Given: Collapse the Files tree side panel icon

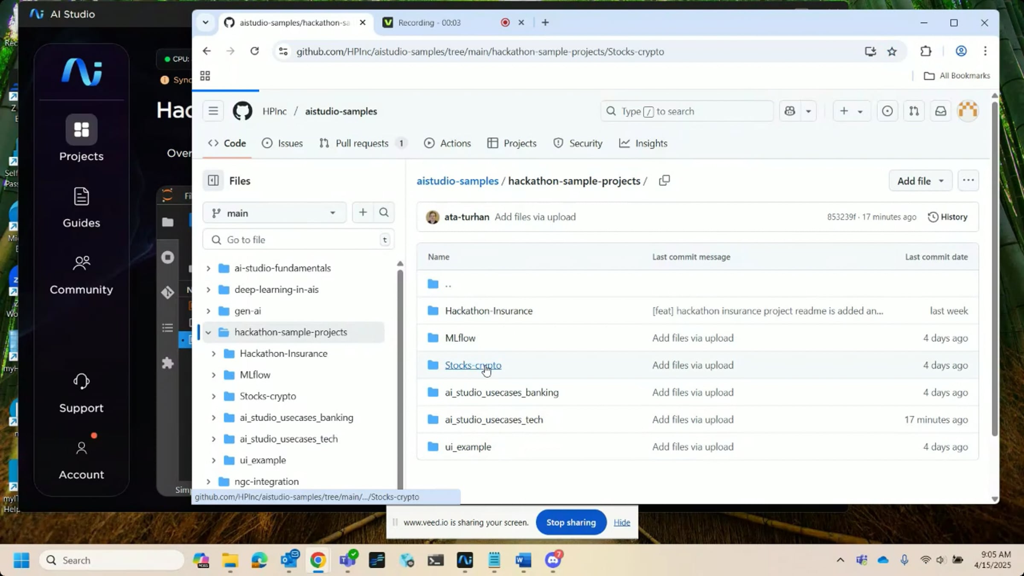Looking at the screenshot, I should coord(213,181).
